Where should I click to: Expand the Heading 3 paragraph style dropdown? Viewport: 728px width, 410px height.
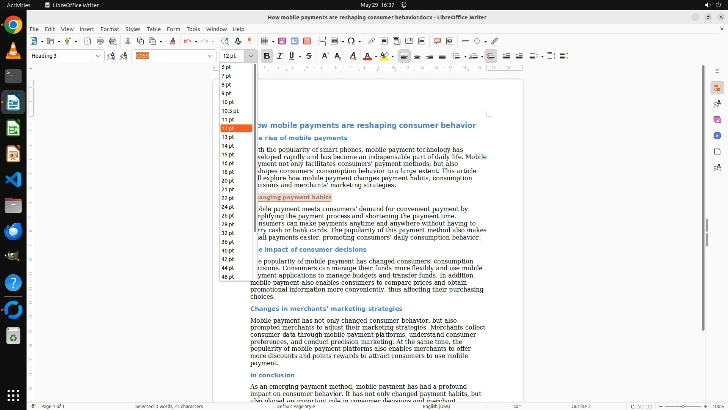pyautogui.click(x=97, y=56)
